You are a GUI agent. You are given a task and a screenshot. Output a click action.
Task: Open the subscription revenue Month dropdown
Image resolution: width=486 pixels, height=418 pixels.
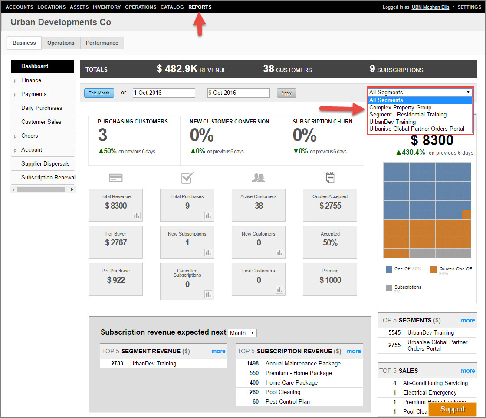point(242,333)
